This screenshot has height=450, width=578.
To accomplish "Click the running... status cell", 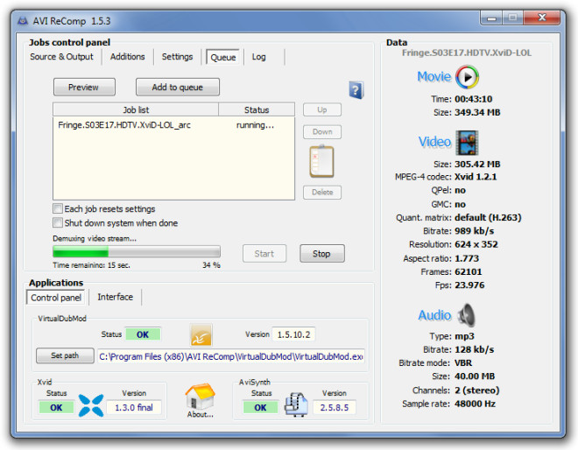I will tap(255, 125).
